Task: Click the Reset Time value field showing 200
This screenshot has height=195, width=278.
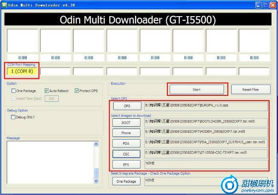Action: tap(52, 98)
